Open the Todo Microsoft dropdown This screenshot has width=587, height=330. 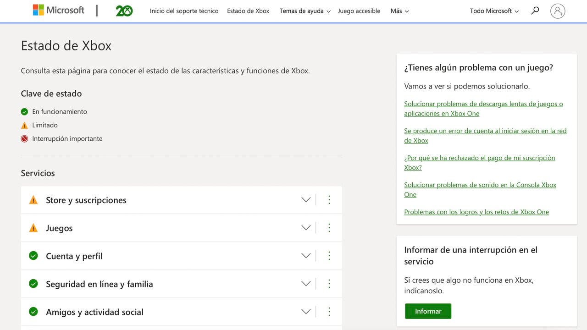click(x=494, y=11)
